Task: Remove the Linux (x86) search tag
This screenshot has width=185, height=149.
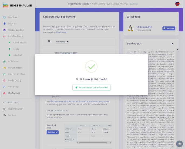Action: coord(68,42)
